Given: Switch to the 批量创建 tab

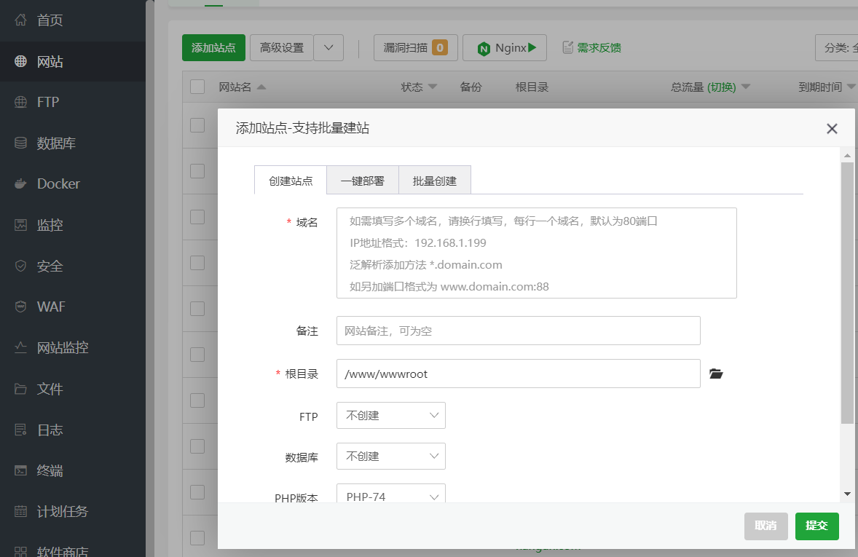Looking at the screenshot, I should 435,181.
